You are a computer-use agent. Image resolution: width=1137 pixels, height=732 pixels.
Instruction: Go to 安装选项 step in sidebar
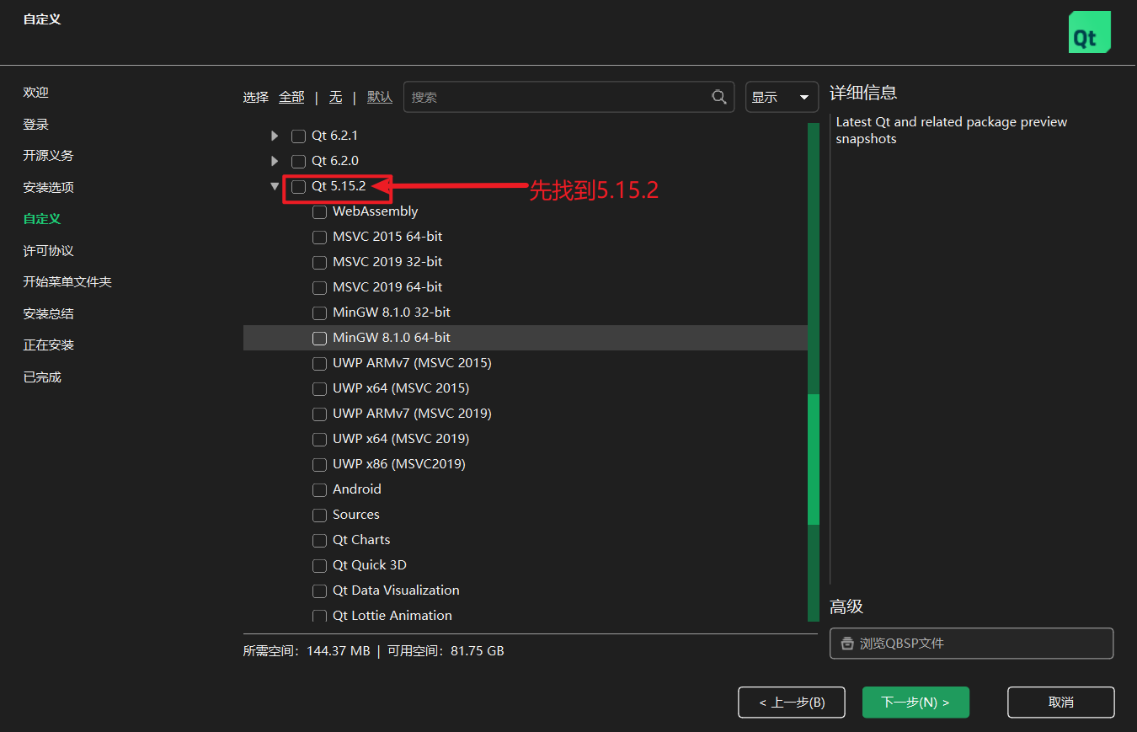48,188
